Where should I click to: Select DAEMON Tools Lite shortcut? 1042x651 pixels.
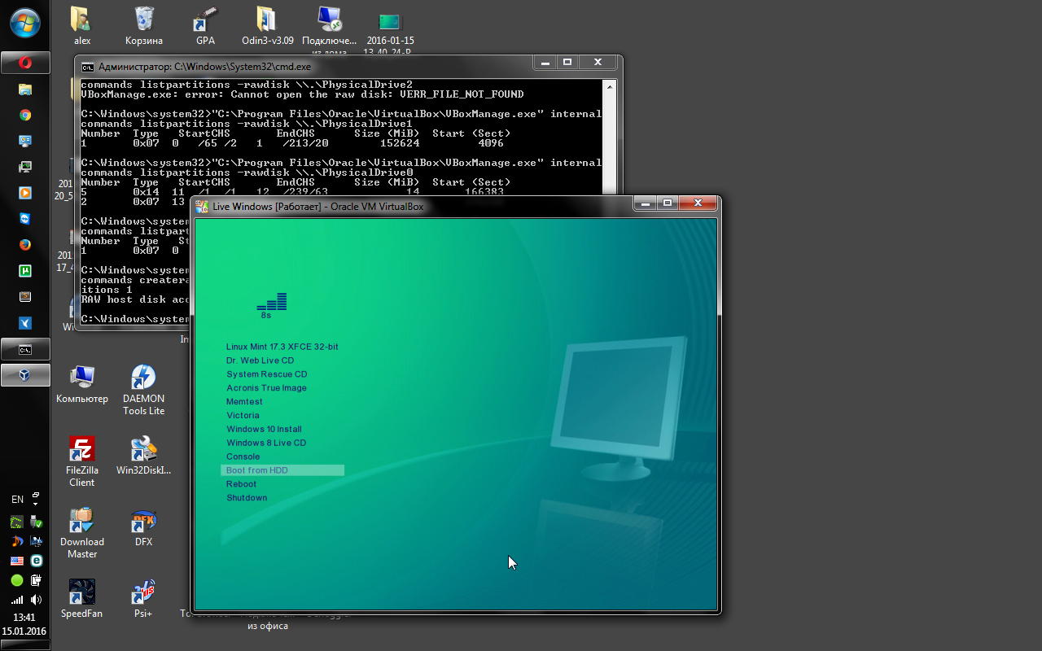(x=143, y=390)
